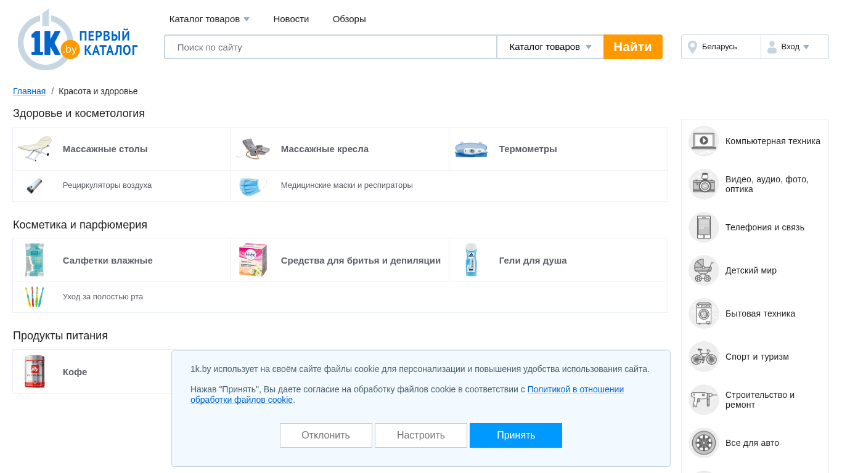Click the Настроить cookie button

(x=421, y=435)
